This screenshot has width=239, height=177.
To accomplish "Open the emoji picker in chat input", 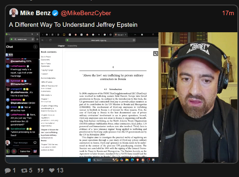I will [x=35, y=143].
